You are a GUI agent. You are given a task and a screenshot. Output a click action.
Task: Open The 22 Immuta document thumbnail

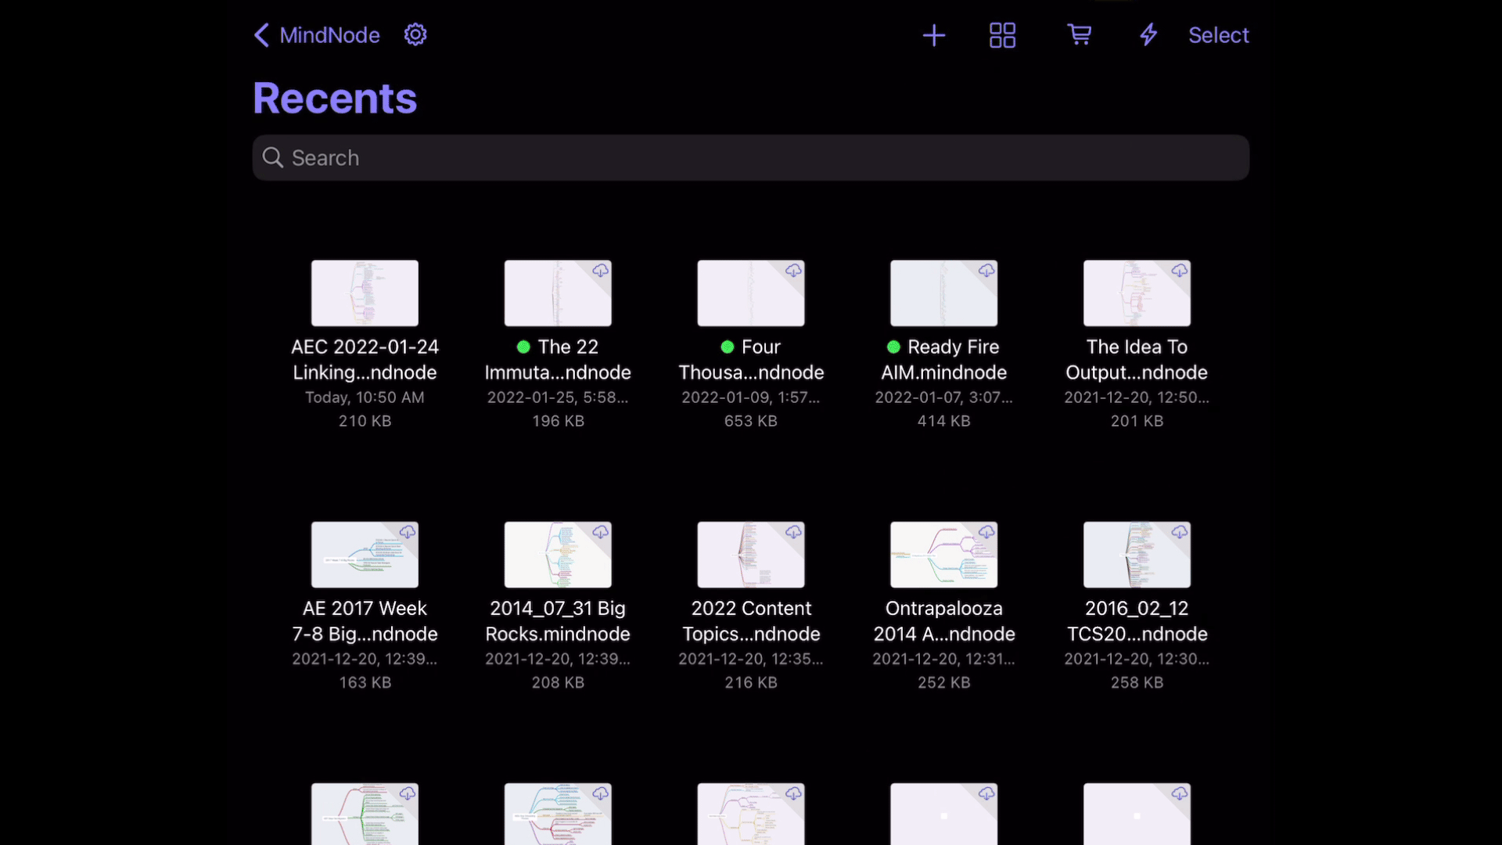[x=558, y=293]
